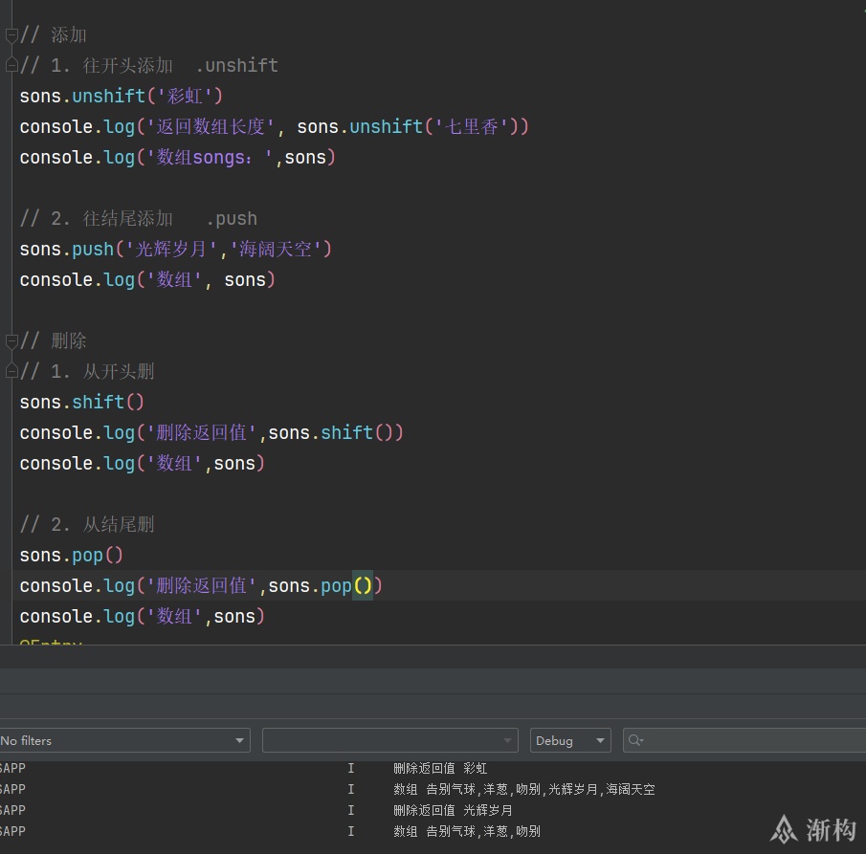Image resolution: width=866 pixels, height=854 pixels.
Task: Select log line '删除返回值 彩虹'
Action: pos(439,768)
